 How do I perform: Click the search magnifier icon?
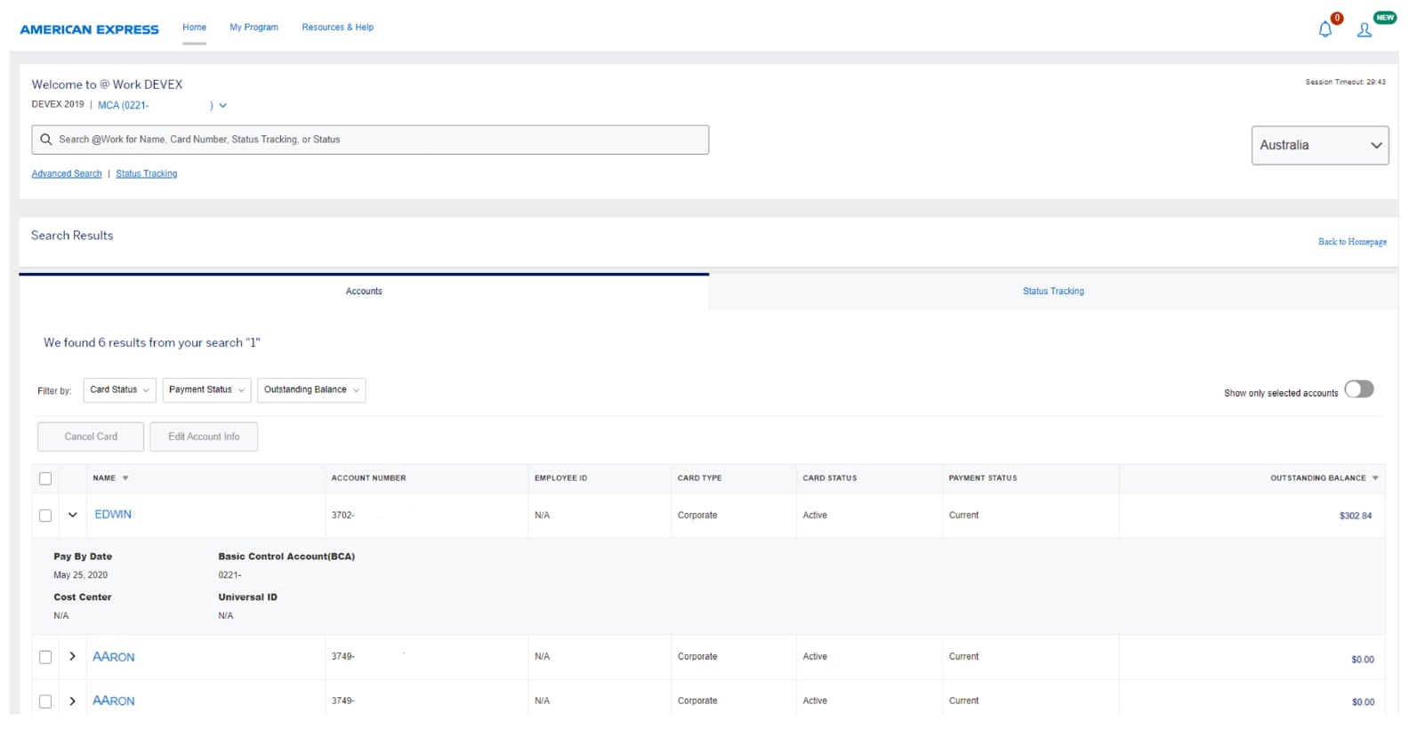[x=46, y=140]
